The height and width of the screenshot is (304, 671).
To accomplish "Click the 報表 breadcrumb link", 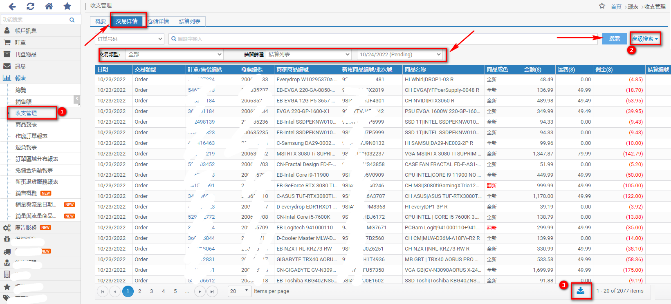I will coord(633,7).
